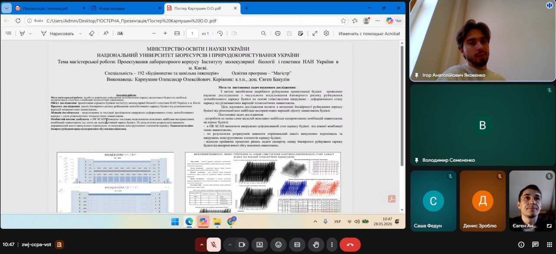
Task: Open the tab actions menu dropdown
Action: point(6,8)
